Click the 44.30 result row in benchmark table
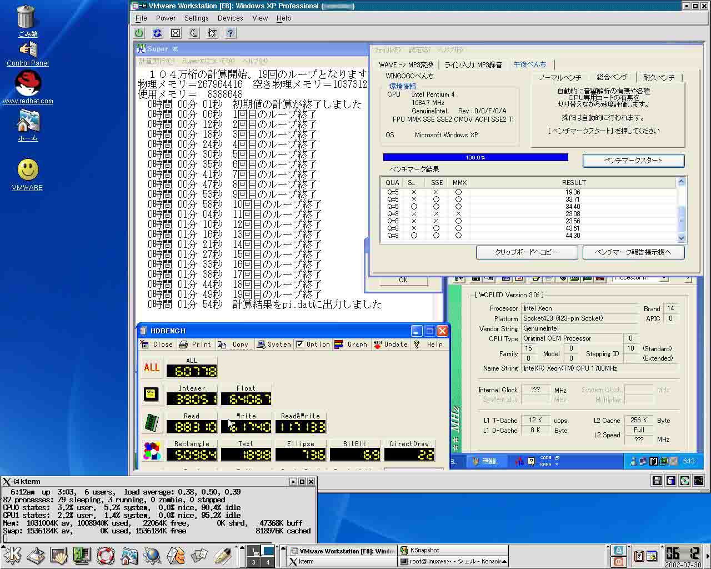711x569 pixels. [x=529, y=236]
